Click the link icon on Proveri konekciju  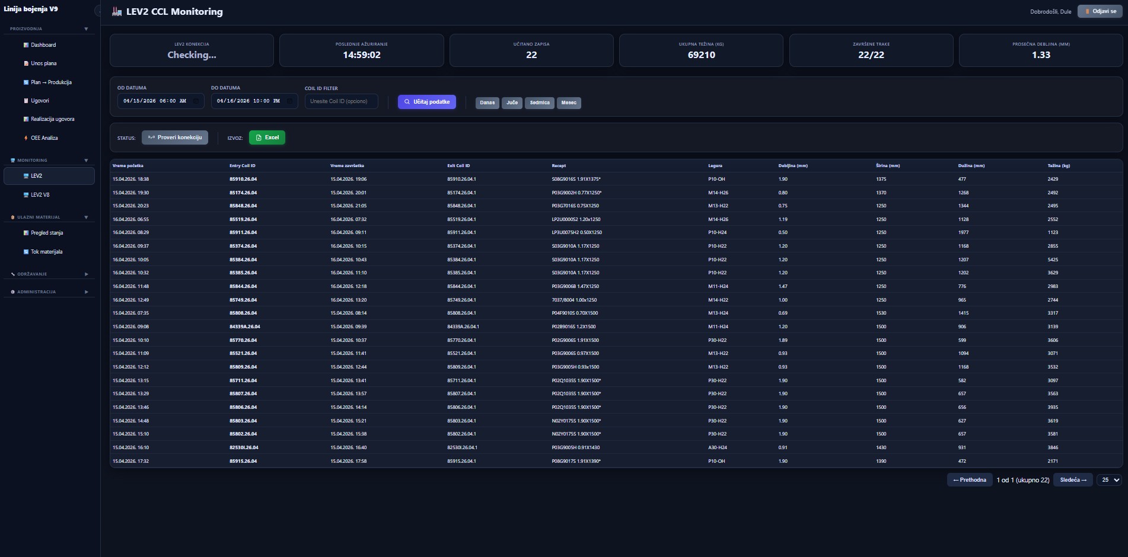151,137
